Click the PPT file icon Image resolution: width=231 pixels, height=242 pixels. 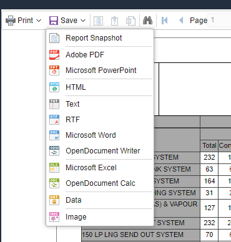pos(54,70)
